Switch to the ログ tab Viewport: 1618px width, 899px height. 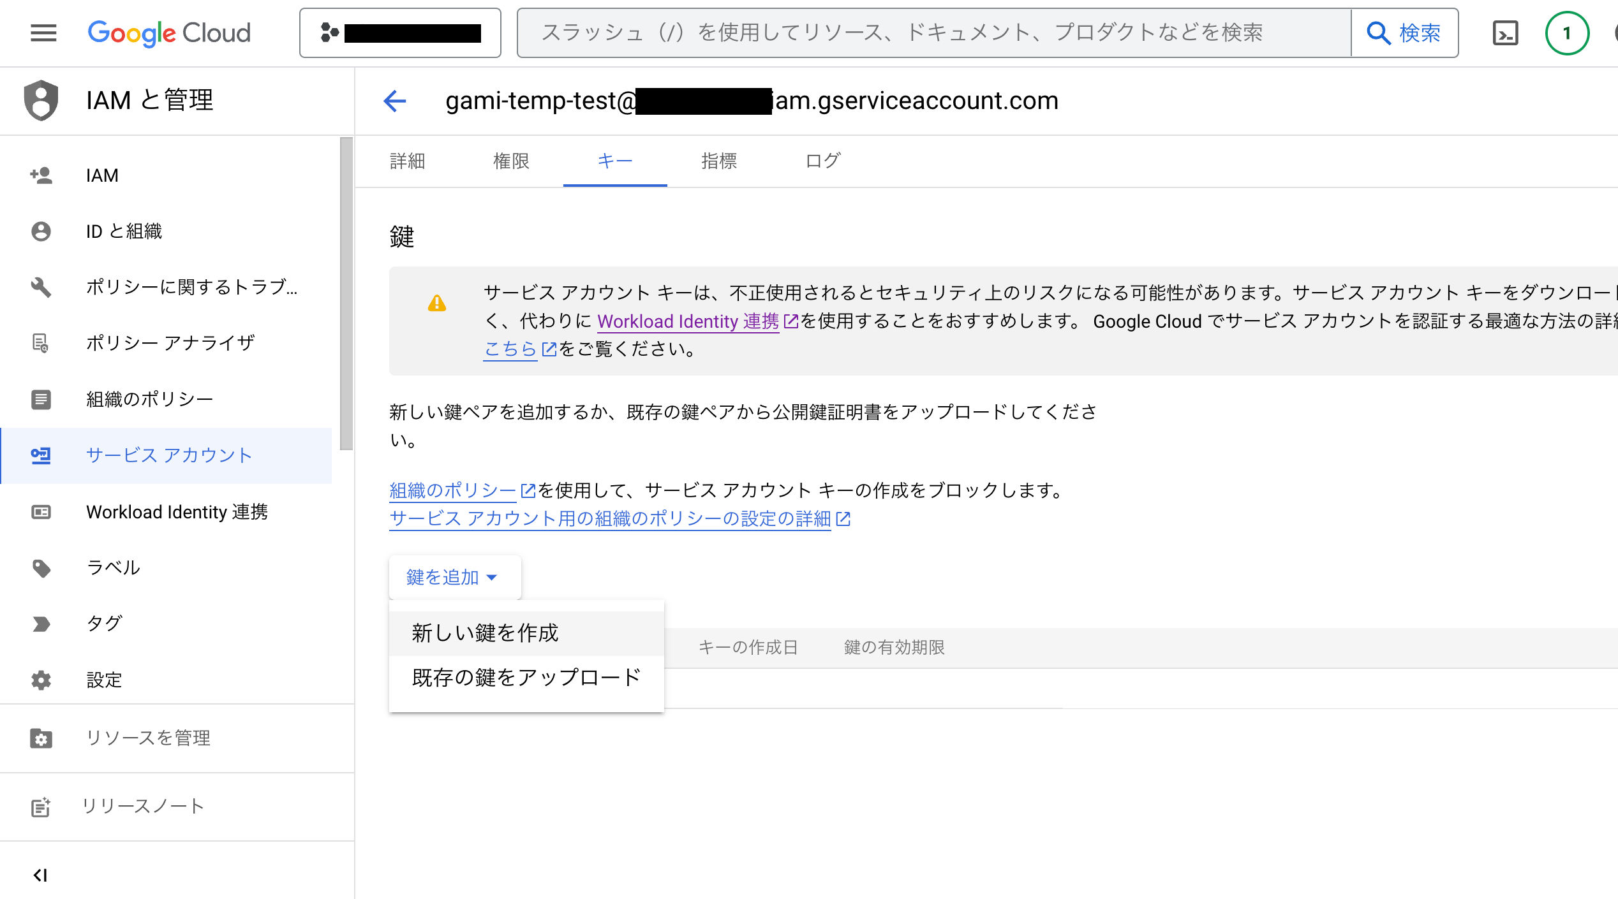823,161
